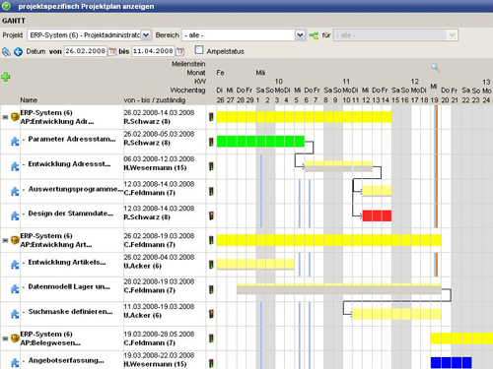This screenshot has width=493, height=369.
Task: Click the green hierarchy icon beside Bereich
Action: pyautogui.click(x=314, y=35)
